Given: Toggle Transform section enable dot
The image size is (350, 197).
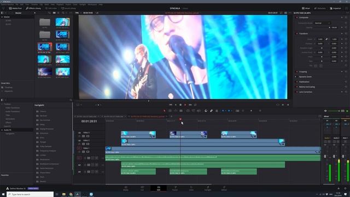Looking at the screenshot, I should click(296, 33).
